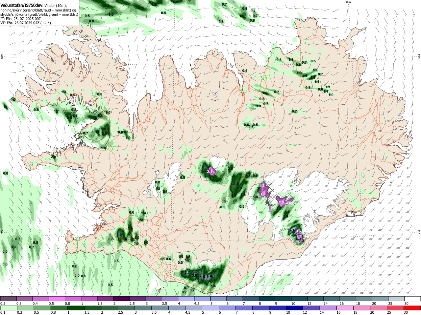Click the '15W' longitude label at top
421x315 pixels.
[x=349, y=2]
